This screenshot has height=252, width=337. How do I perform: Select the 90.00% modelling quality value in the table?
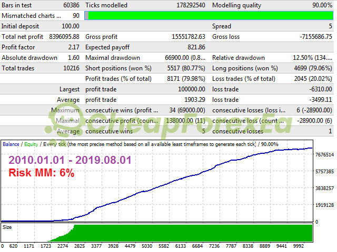click(x=322, y=5)
